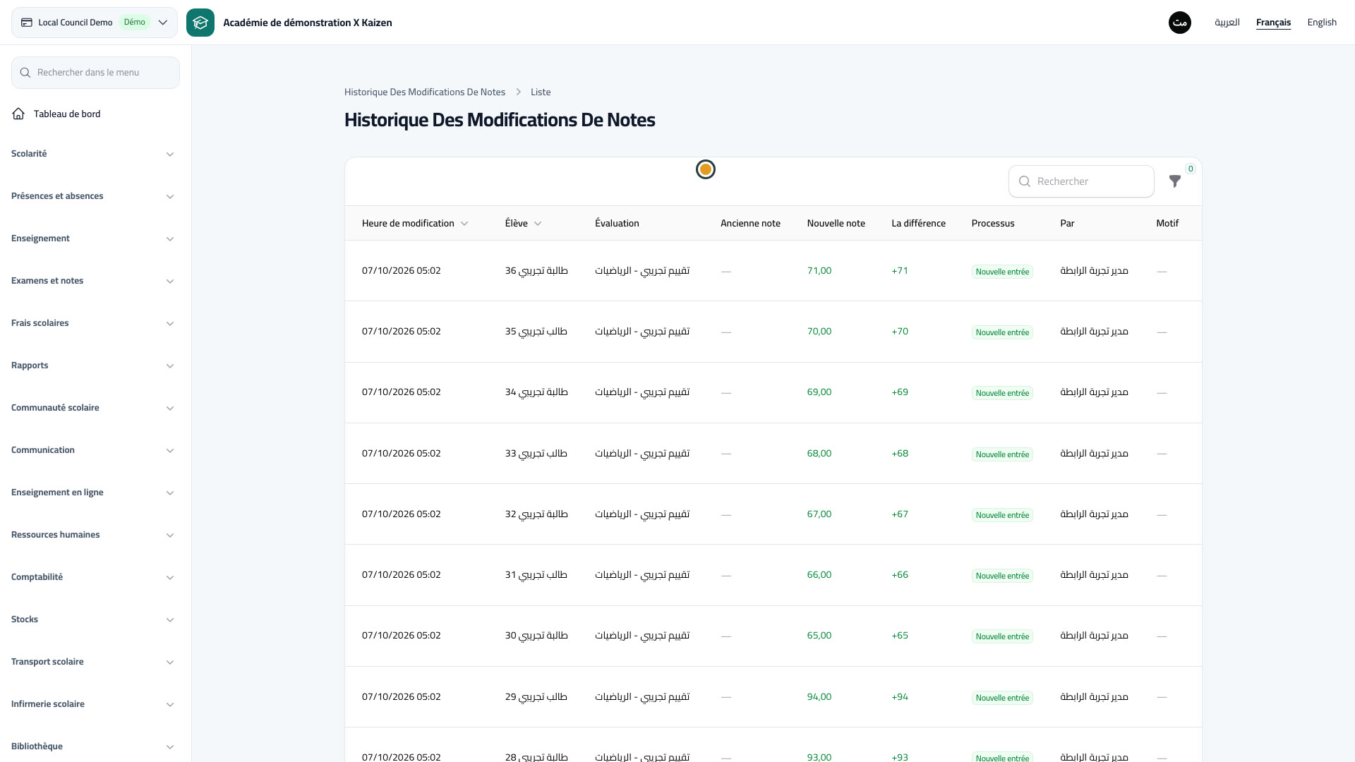Expand the Comptabilité section
Image resolution: width=1355 pixels, height=762 pixels.
95,577
